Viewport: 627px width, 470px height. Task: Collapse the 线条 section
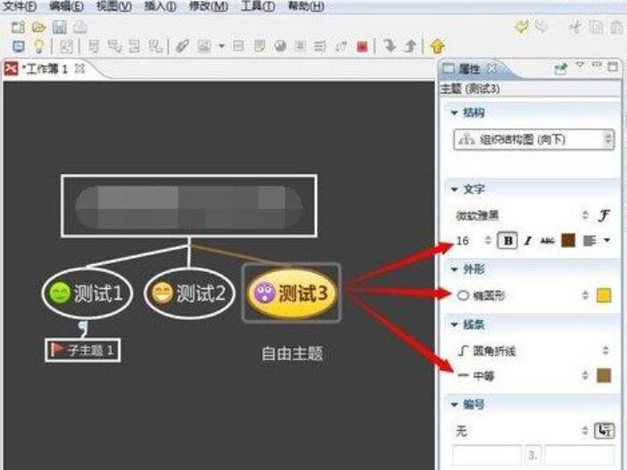tap(454, 325)
